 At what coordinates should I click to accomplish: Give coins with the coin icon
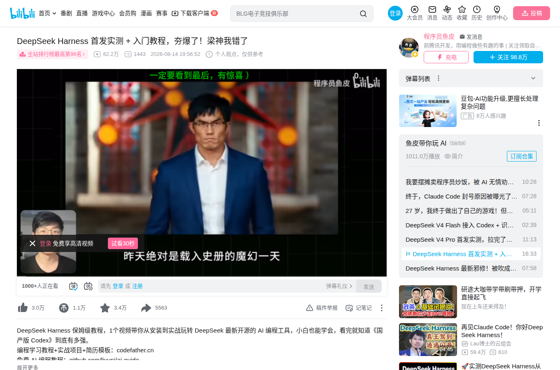tap(64, 308)
